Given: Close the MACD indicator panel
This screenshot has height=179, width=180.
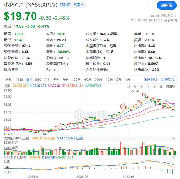Looking at the screenshot, I should coord(174,157).
